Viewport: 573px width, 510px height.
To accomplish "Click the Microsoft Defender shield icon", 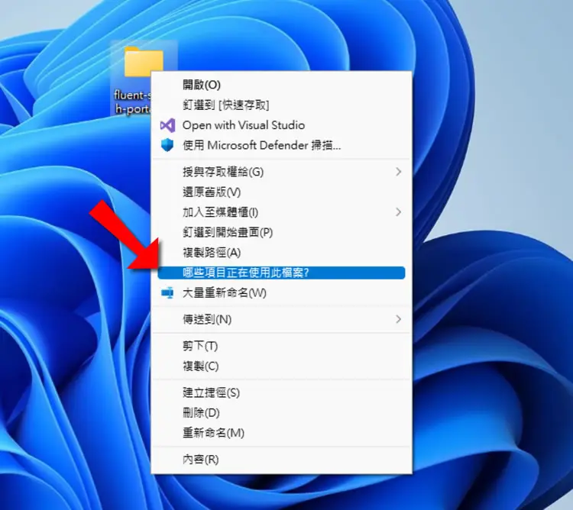I will click(x=167, y=145).
